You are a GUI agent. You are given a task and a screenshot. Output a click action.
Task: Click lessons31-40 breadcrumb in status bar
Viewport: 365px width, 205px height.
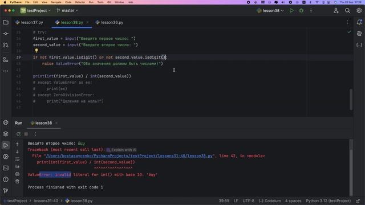click(x=46, y=201)
